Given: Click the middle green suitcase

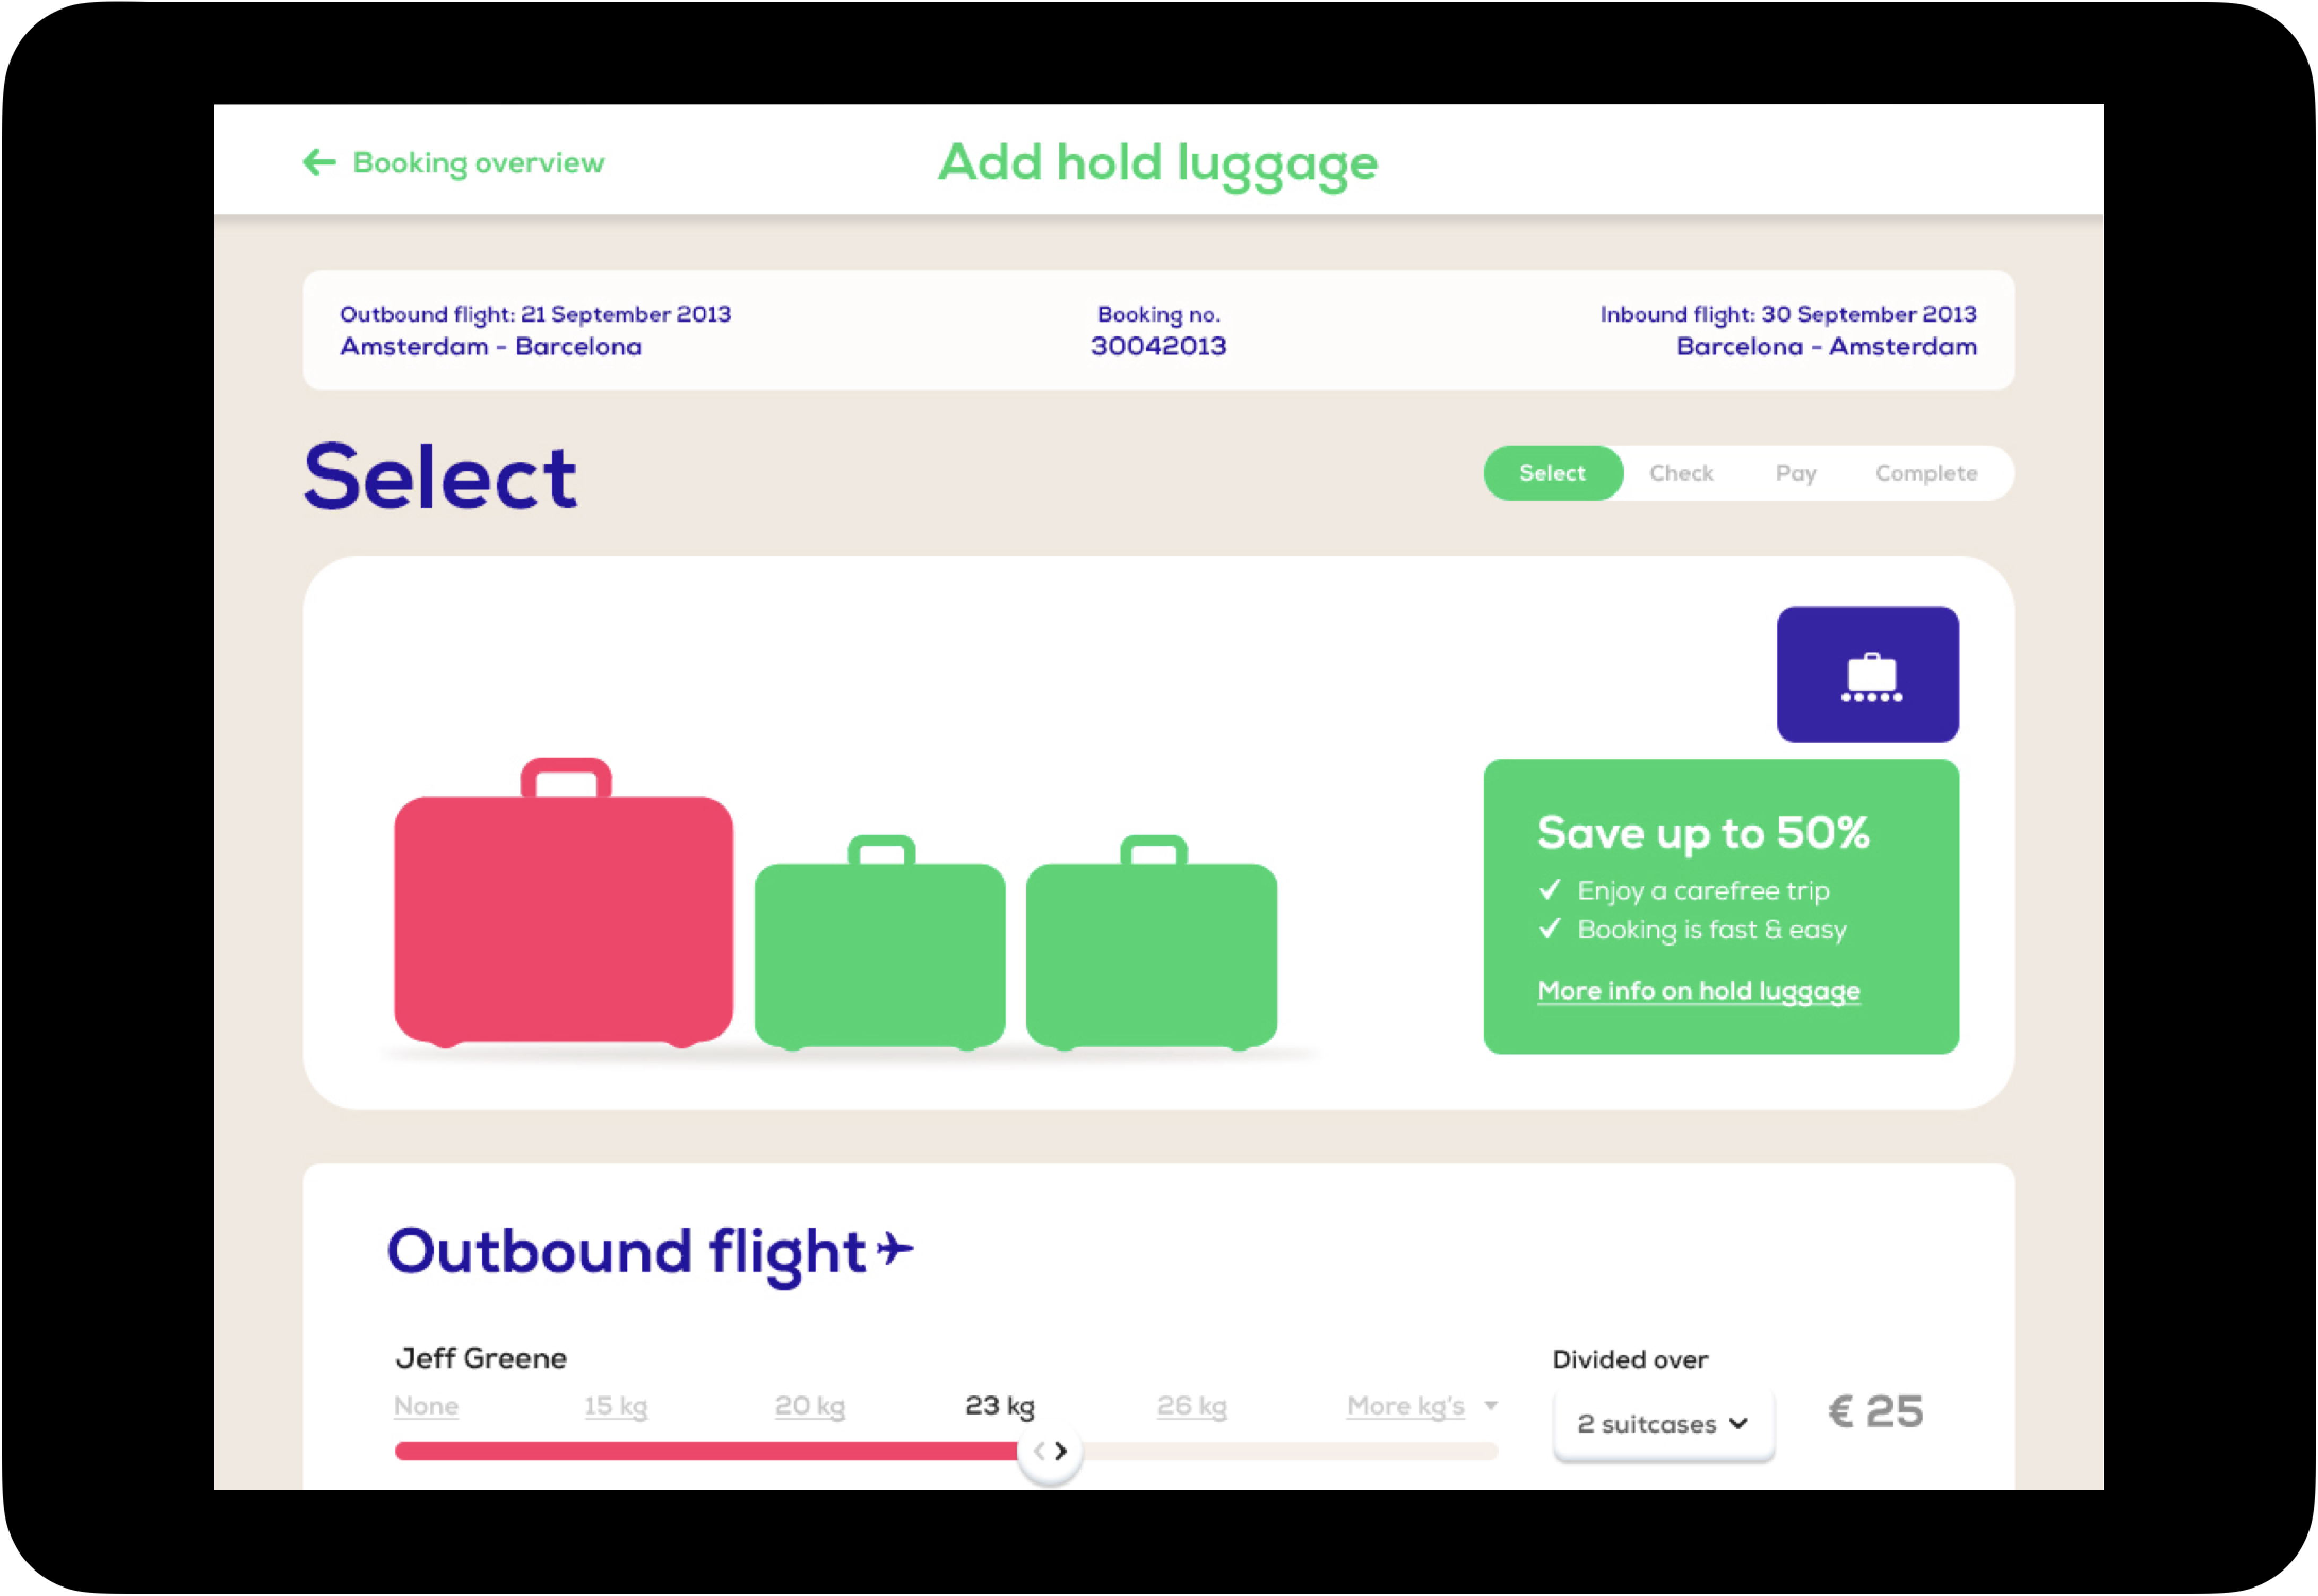Looking at the screenshot, I should coord(879,950).
